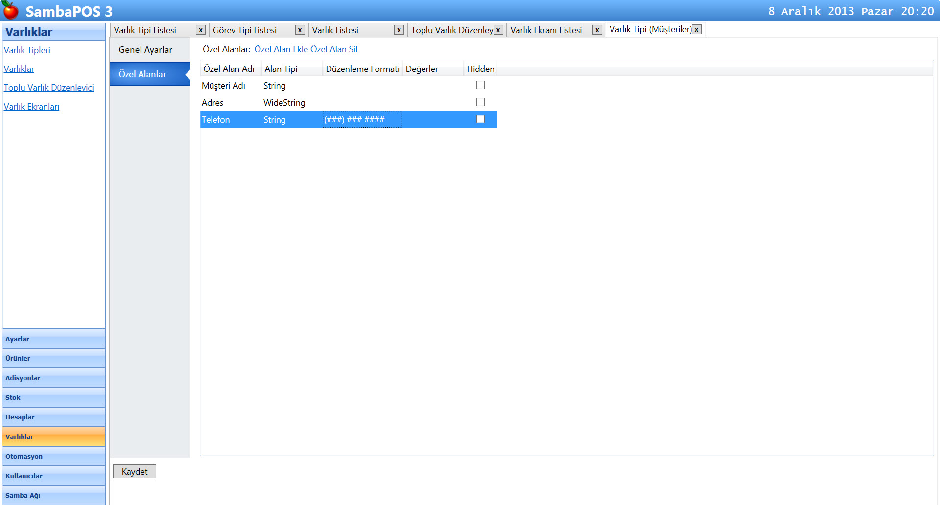
Task: Close the Toplu Varlık Düzenleyici tab
Action: click(x=498, y=30)
